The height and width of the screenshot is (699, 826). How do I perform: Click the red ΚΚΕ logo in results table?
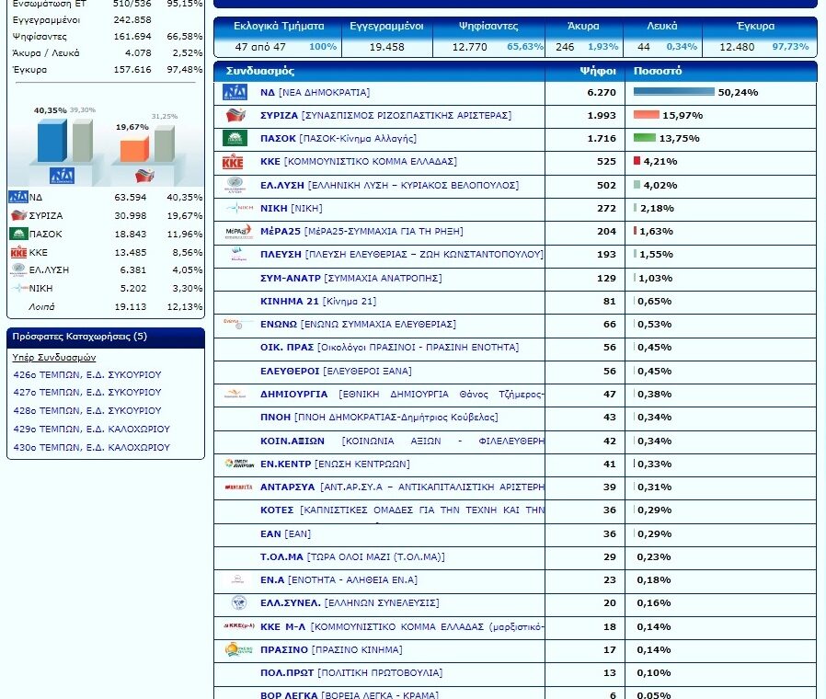[x=233, y=162]
